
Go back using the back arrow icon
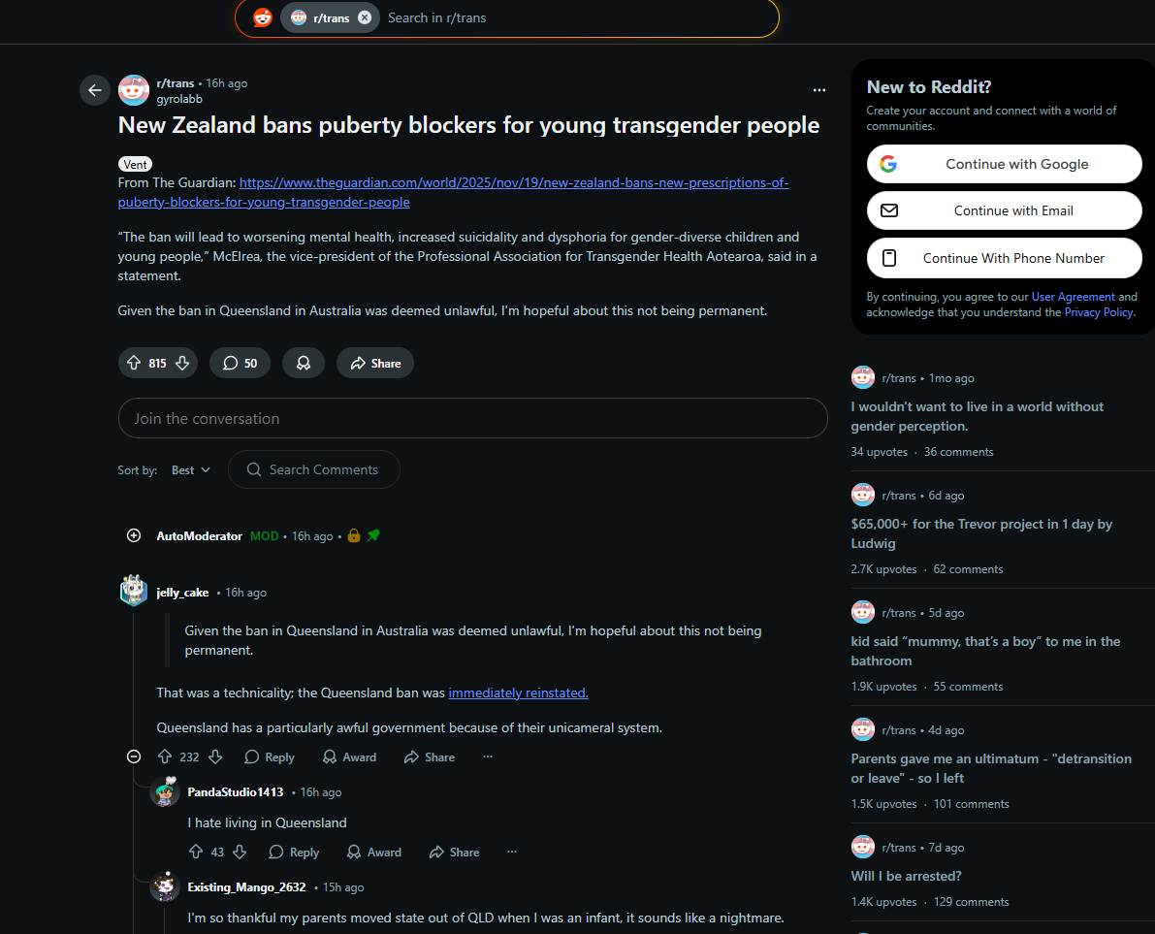pos(95,90)
